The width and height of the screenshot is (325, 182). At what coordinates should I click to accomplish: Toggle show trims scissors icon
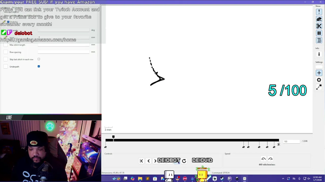[319, 26]
